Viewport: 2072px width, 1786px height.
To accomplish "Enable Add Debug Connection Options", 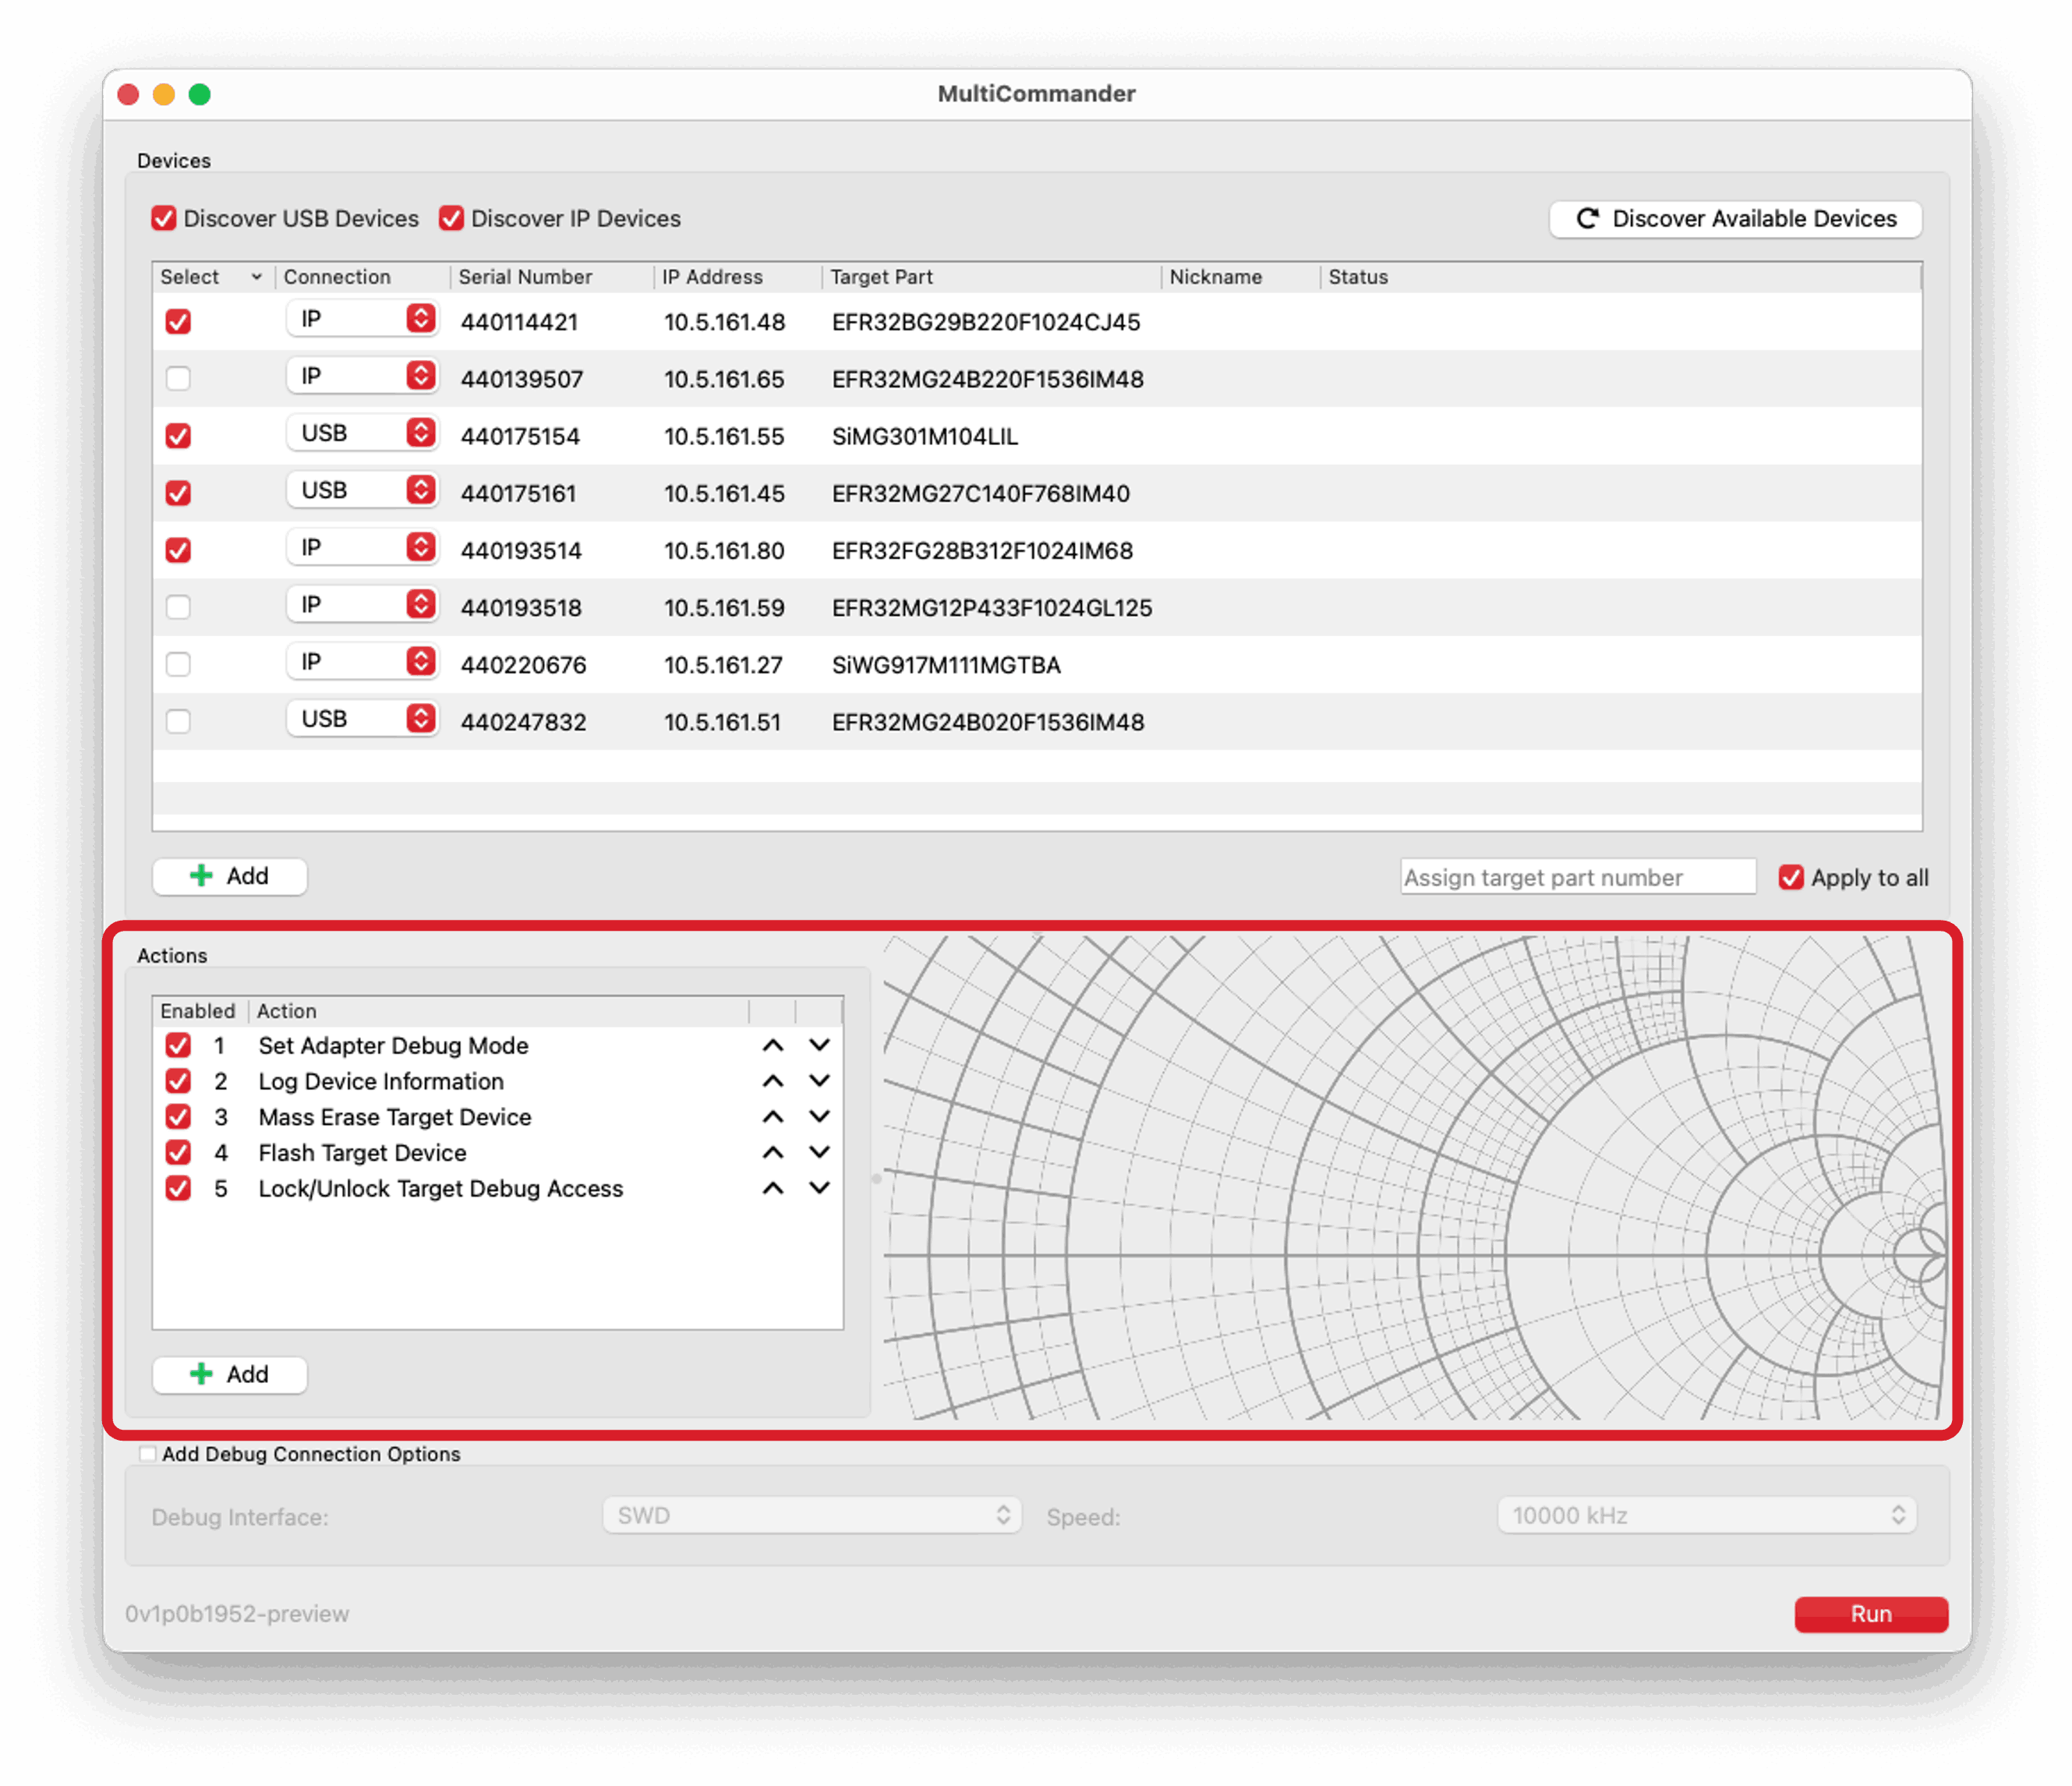I will click(x=148, y=1454).
